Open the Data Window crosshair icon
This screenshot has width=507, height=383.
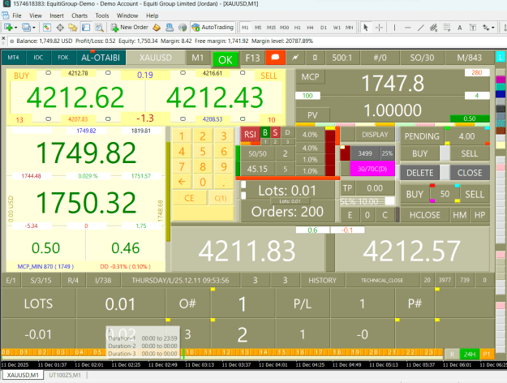tap(60, 28)
